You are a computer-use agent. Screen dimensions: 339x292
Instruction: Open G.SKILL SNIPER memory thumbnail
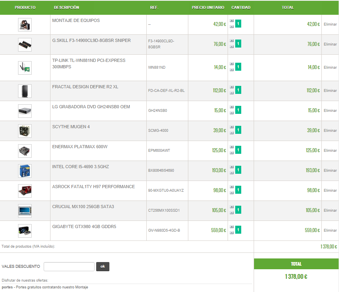point(25,45)
